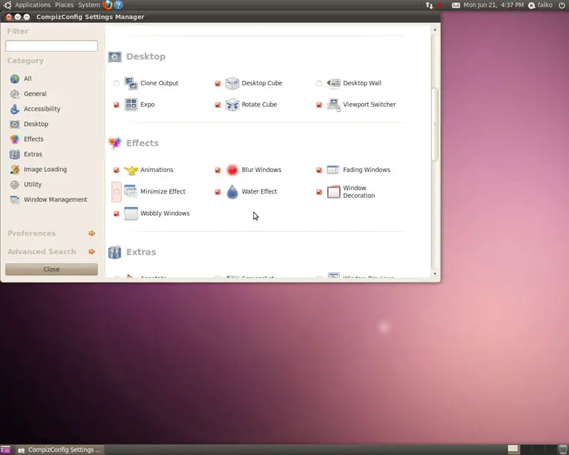Uncheck the Expo checkbox

117,105
